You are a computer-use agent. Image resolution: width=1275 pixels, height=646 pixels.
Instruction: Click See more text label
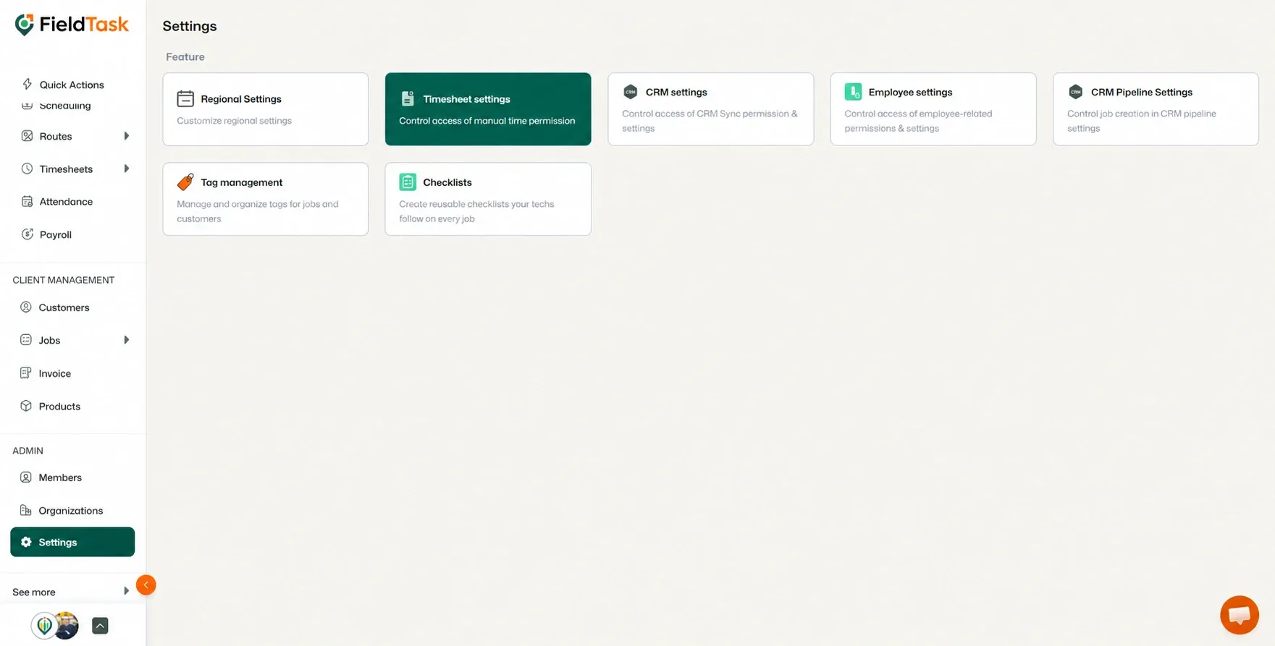point(34,592)
